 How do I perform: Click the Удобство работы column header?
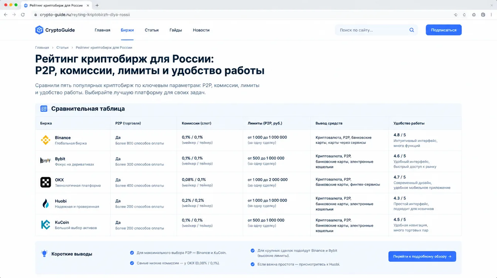pos(409,123)
